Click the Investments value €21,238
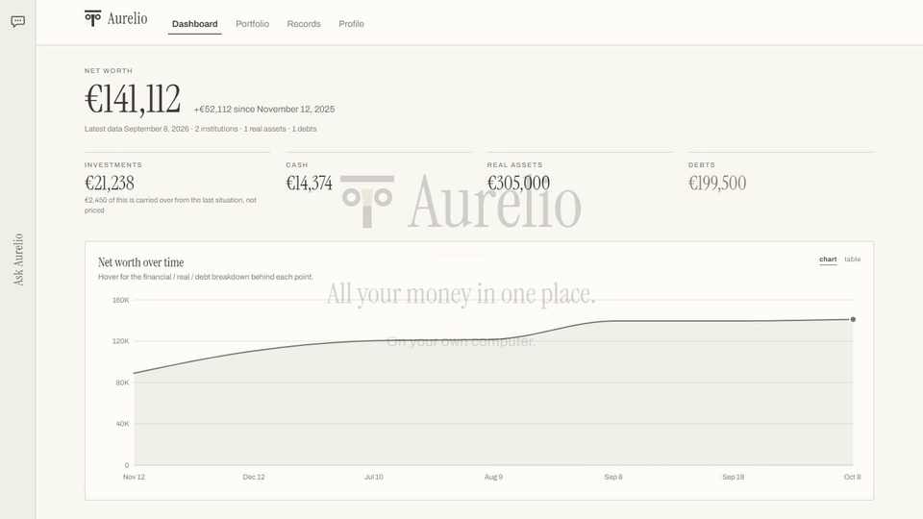The image size is (923, 519). coord(110,183)
